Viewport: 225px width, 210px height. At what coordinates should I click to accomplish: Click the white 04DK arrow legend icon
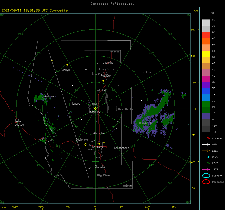point(206,145)
